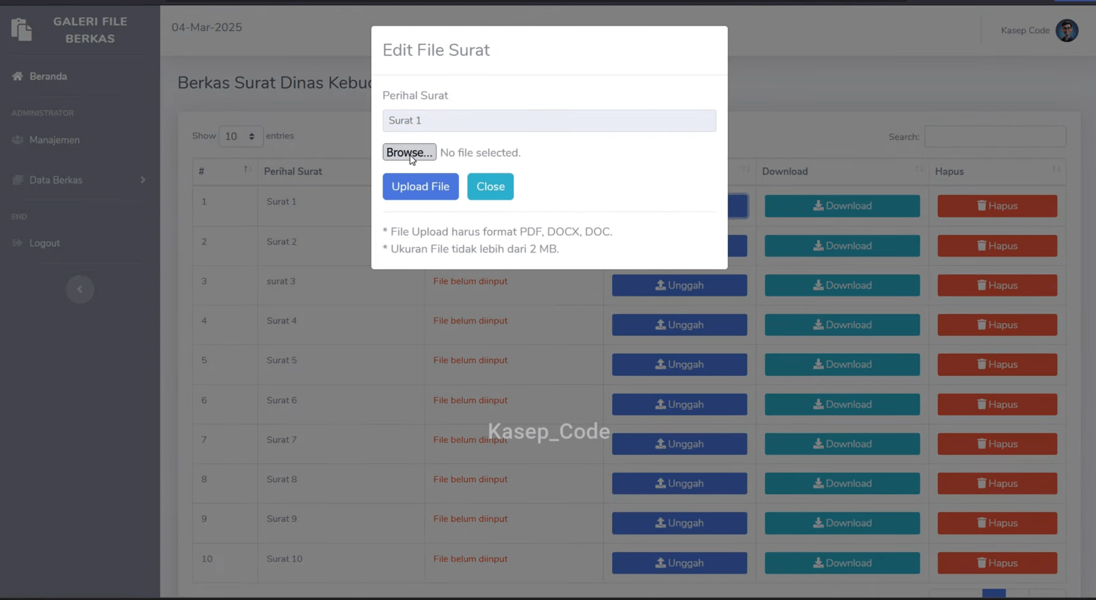The width and height of the screenshot is (1096, 600).
Task: Click Hapus button for Surat 10
Action: [997, 563]
